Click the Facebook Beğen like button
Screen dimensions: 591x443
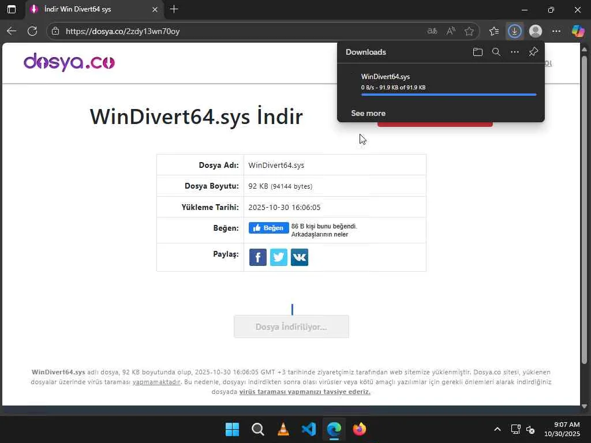coord(269,227)
